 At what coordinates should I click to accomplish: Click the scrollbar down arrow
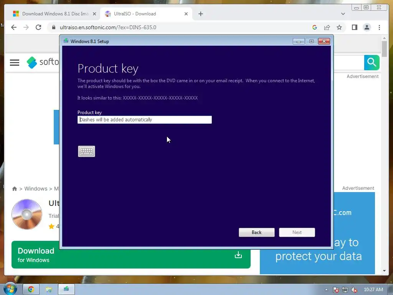[x=384, y=271]
